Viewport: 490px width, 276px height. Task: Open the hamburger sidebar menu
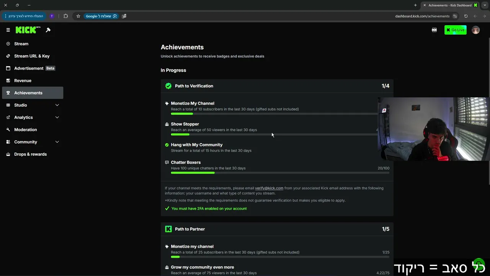pos(8,30)
